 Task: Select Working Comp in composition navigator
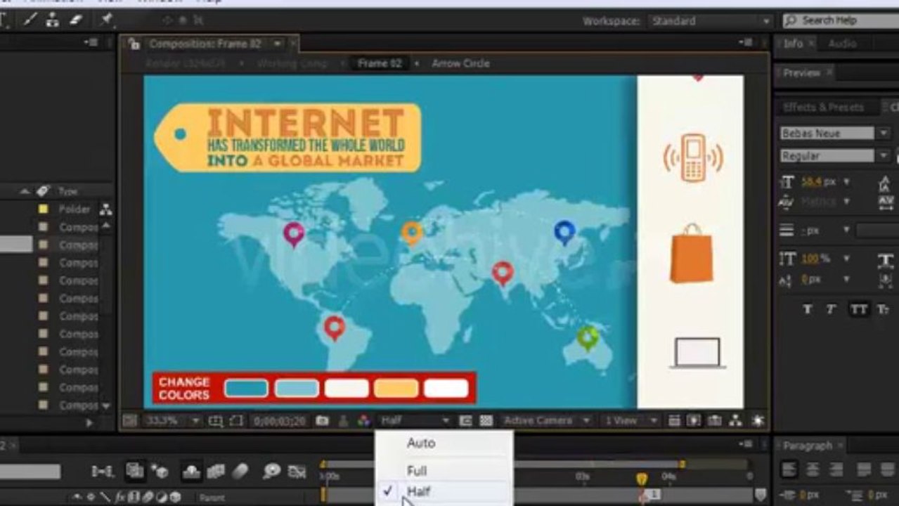(x=291, y=63)
